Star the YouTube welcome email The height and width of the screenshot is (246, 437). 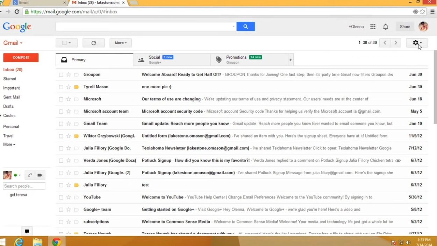point(69,197)
